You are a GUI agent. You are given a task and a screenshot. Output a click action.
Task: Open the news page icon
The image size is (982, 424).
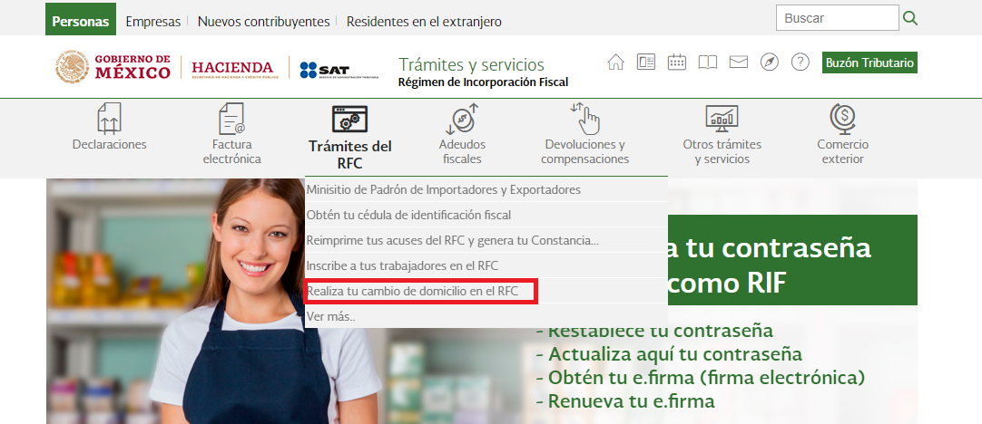[645, 62]
